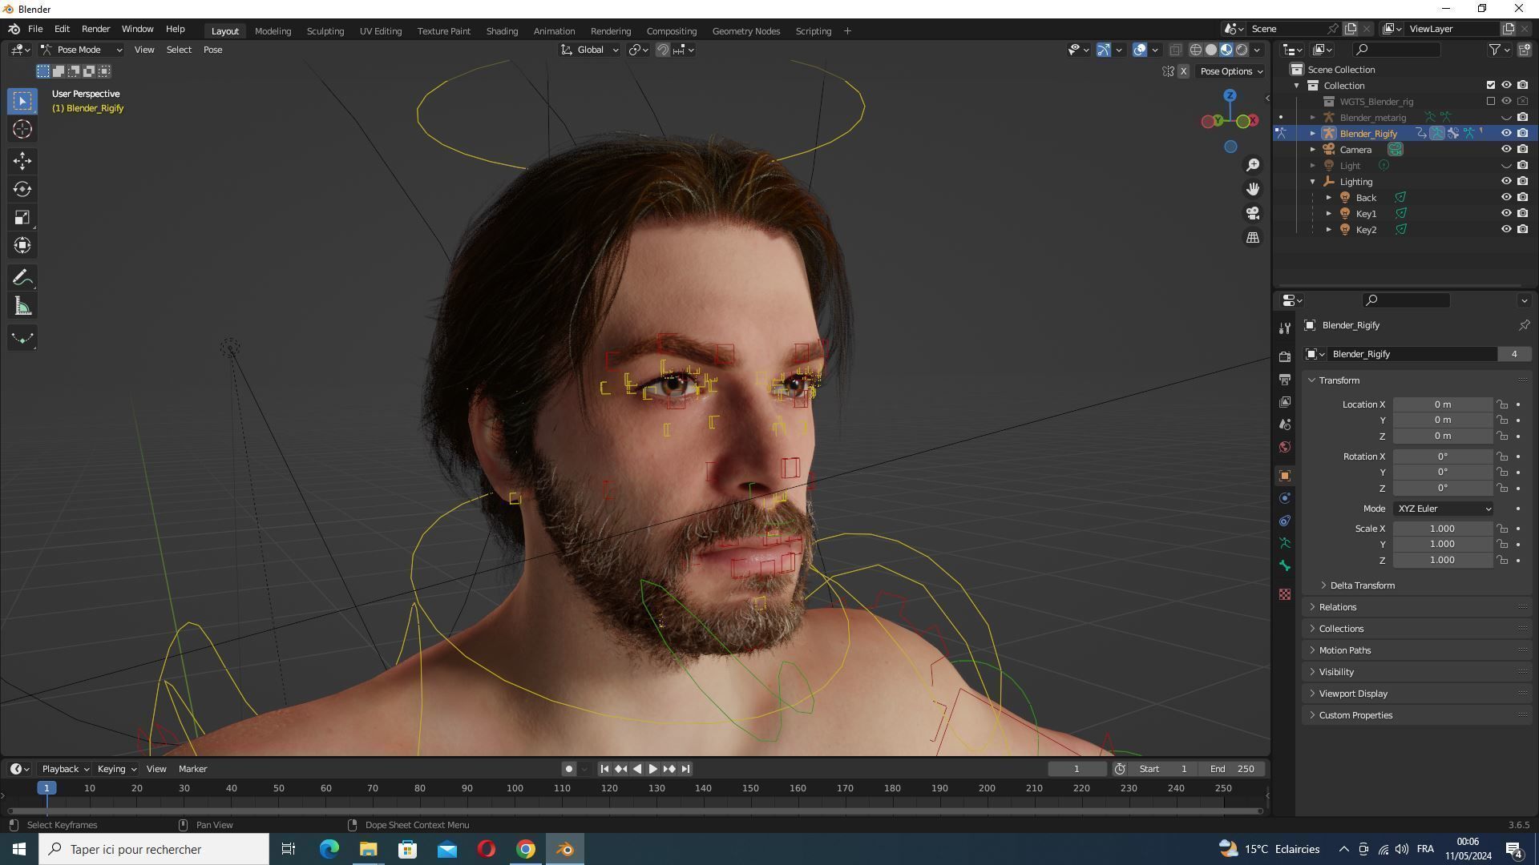Click the Marker menu in timeline
Viewport: 1539px width, 865px height.
(192, 769)
